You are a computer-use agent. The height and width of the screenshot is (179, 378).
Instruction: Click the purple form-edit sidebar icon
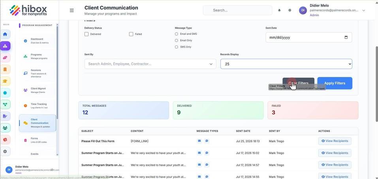(5, 116)
